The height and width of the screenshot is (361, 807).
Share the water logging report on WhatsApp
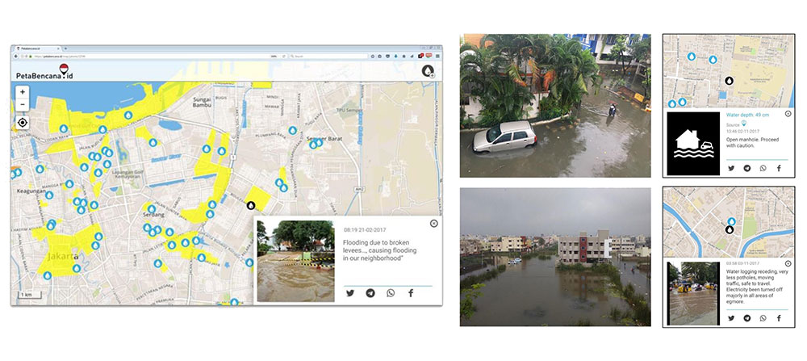pyautogui.click(x=763, y=318)
